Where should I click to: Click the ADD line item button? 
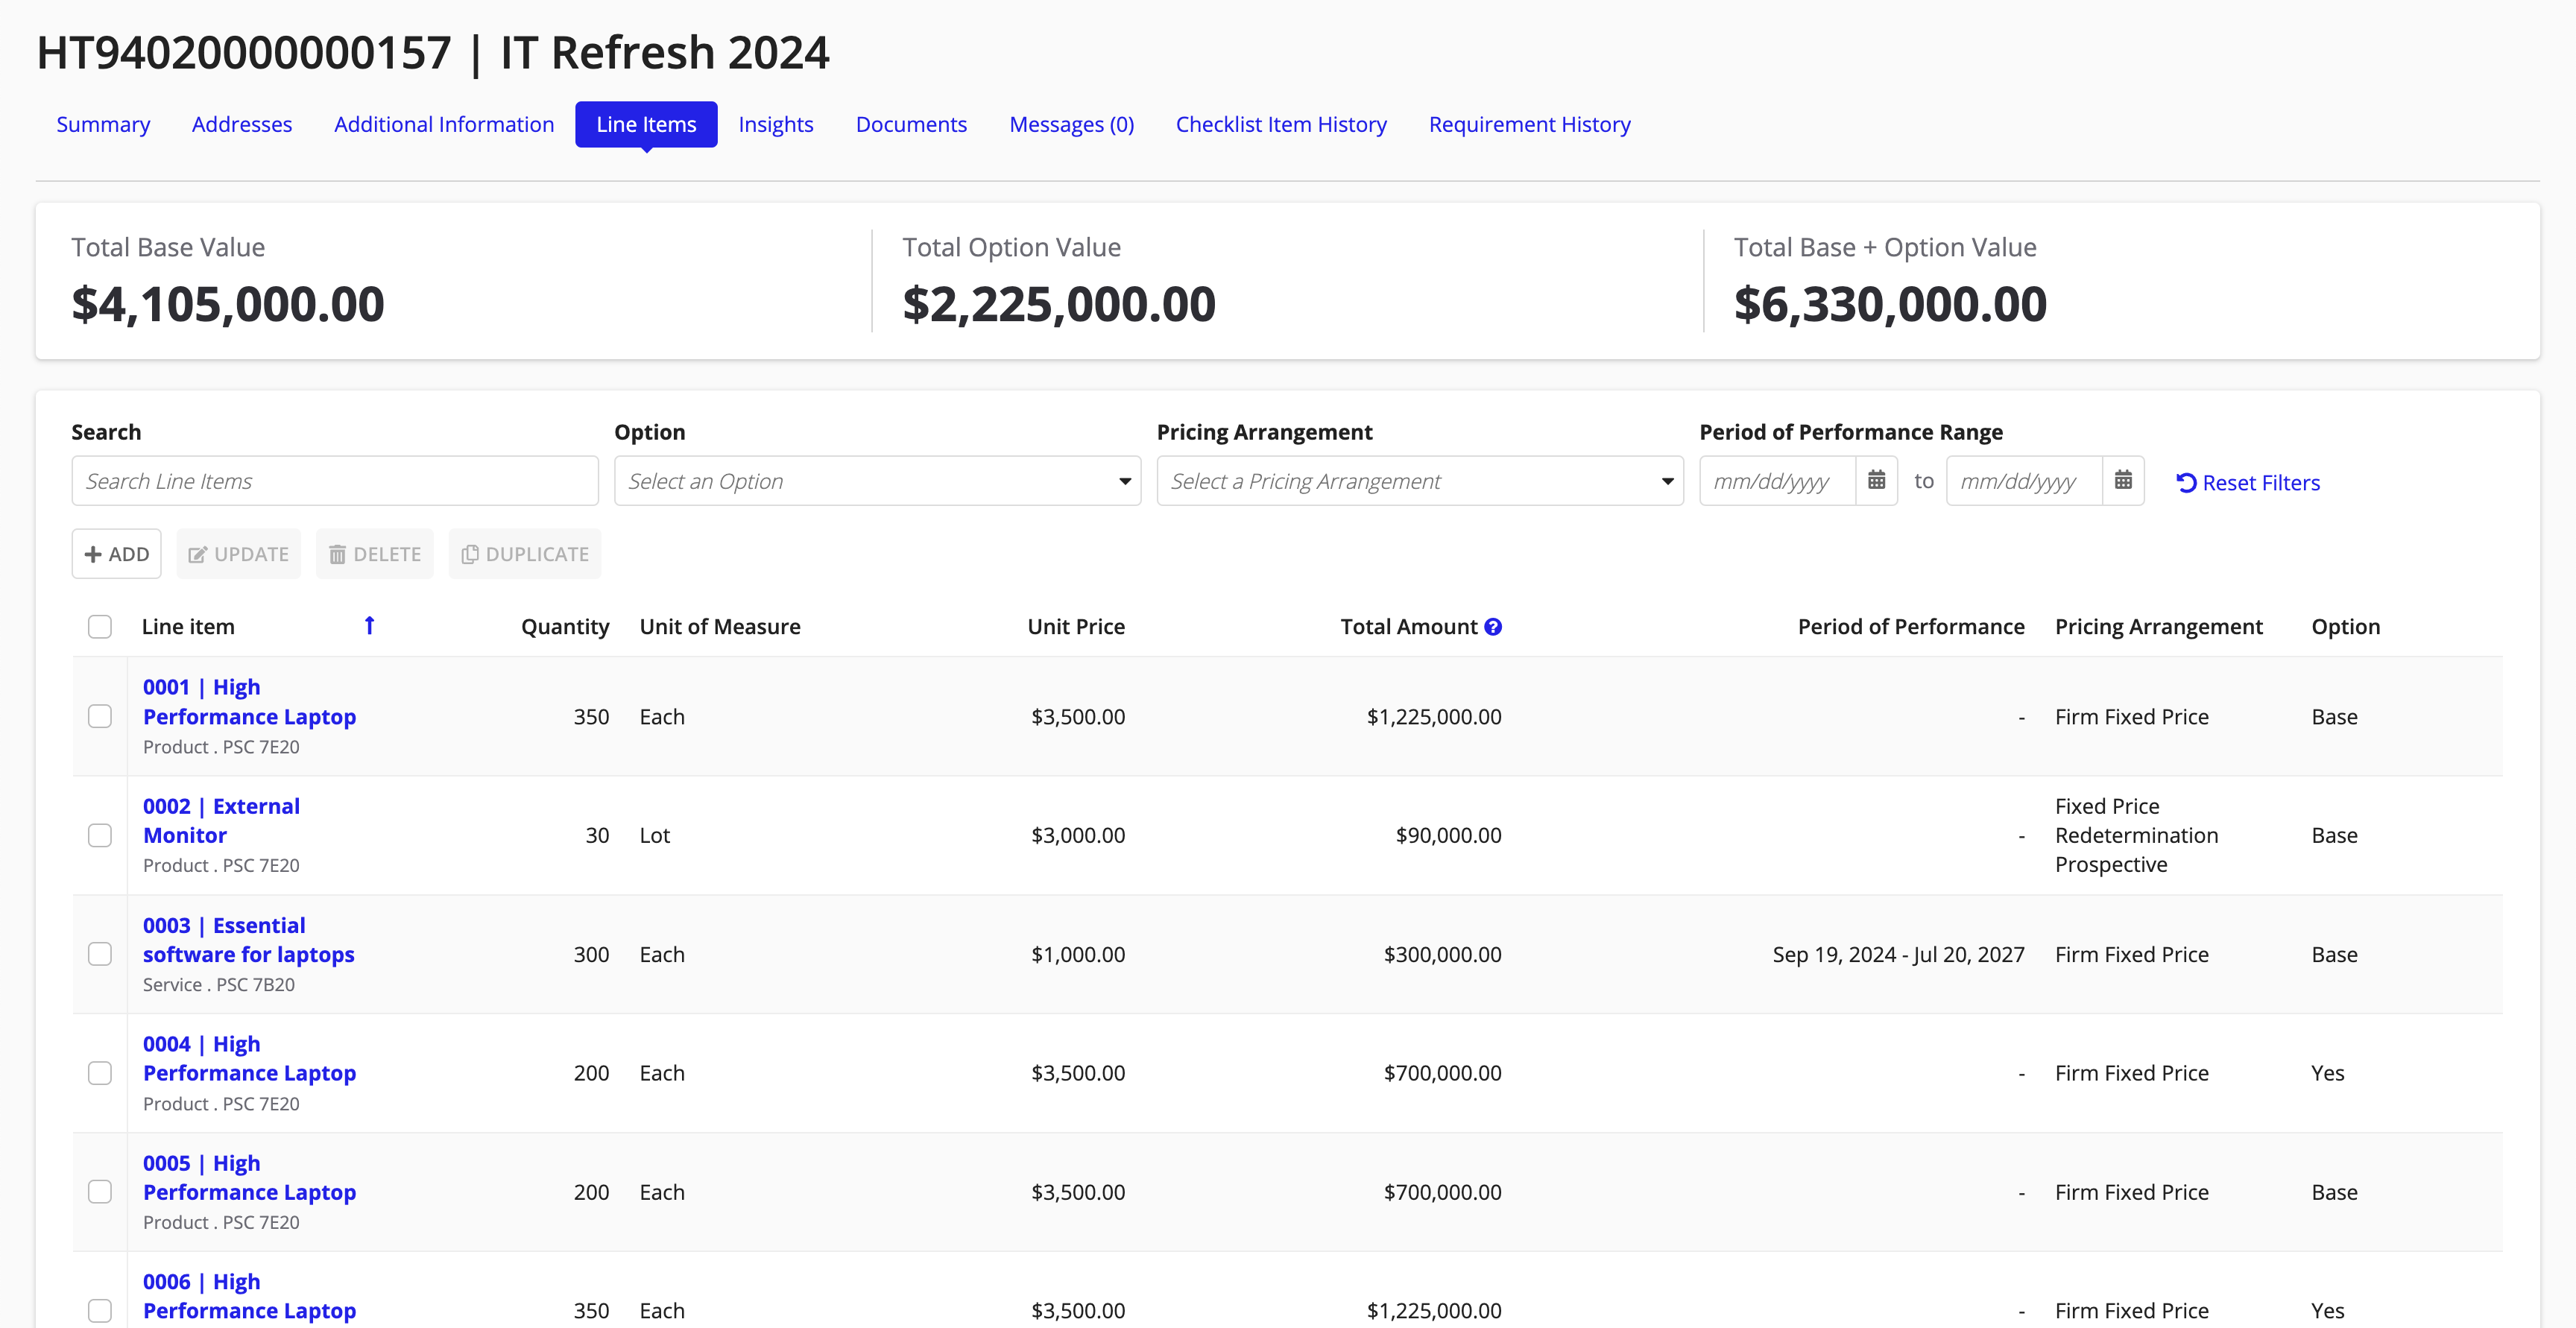coord(117,554)
